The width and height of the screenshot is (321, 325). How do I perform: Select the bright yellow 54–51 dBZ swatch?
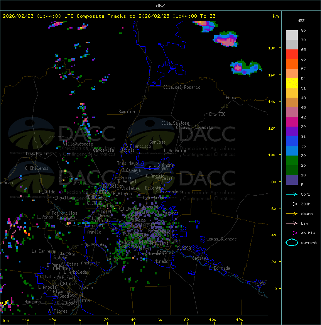(292, 83)
